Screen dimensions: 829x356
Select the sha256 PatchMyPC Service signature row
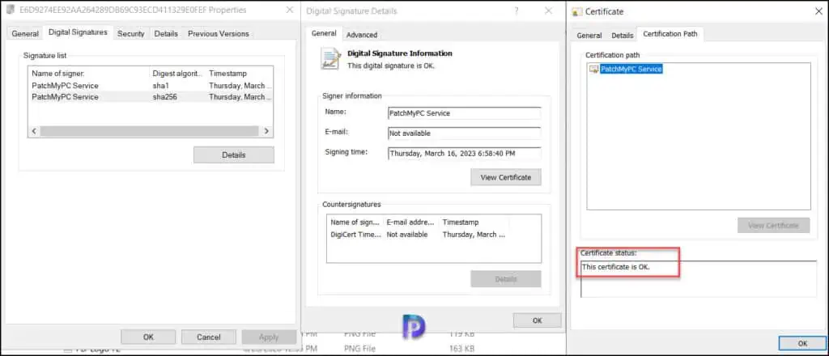coord(151,96)
